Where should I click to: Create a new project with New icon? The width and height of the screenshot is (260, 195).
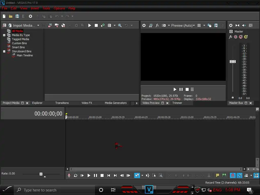[x=4, y=16]
